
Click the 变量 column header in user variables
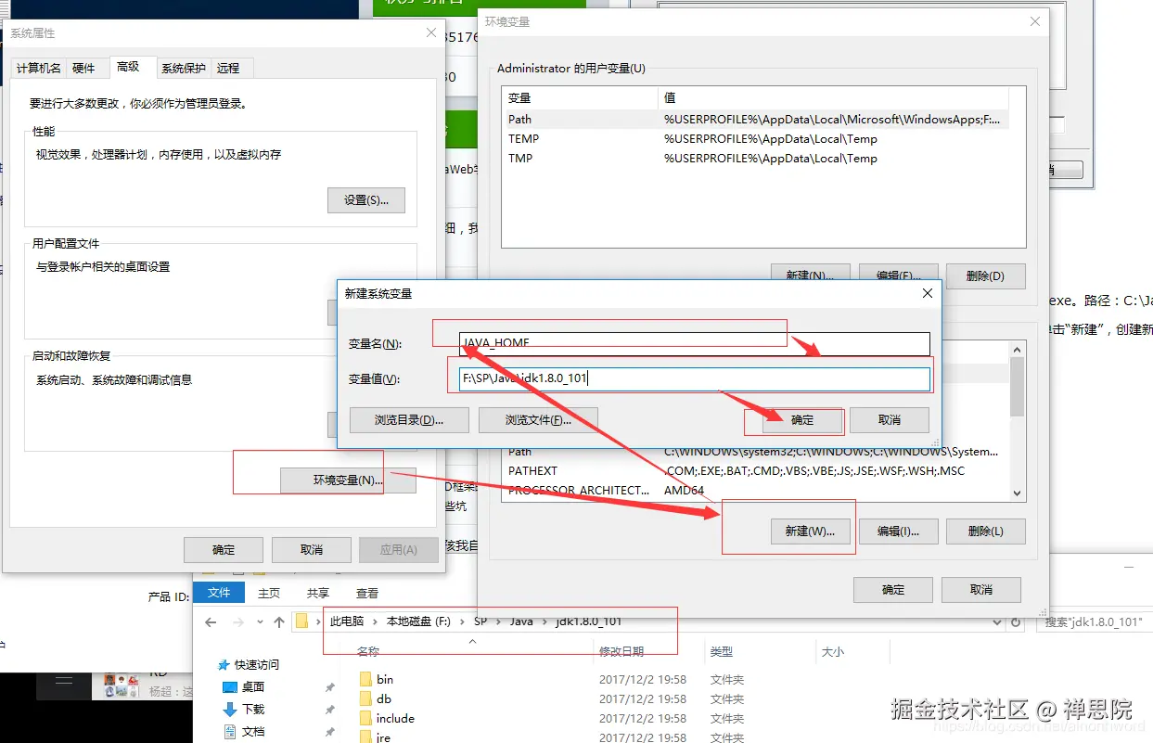coord(580,97)
